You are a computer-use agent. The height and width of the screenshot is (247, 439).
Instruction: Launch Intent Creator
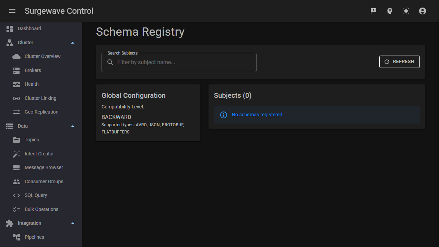41,154
